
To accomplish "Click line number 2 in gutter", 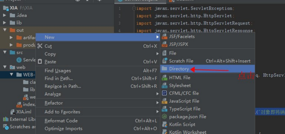I will [119, 16].
